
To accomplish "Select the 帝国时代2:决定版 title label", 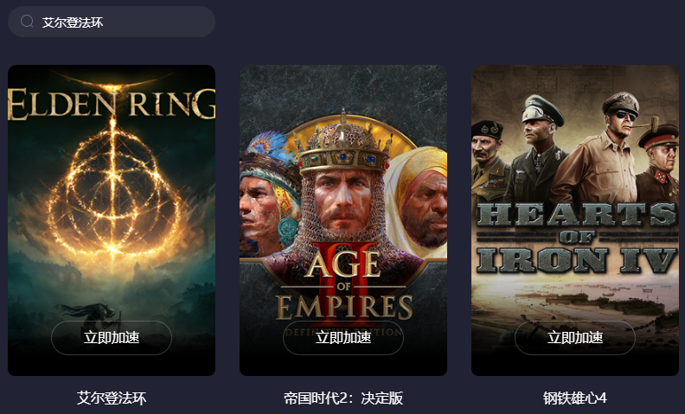I will pyautogui.click(x=343, y=398).
